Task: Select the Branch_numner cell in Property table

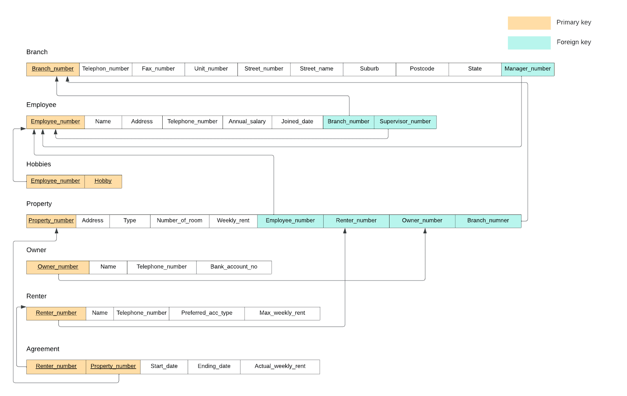Action: pyautogui.click(x=488, y=220)
